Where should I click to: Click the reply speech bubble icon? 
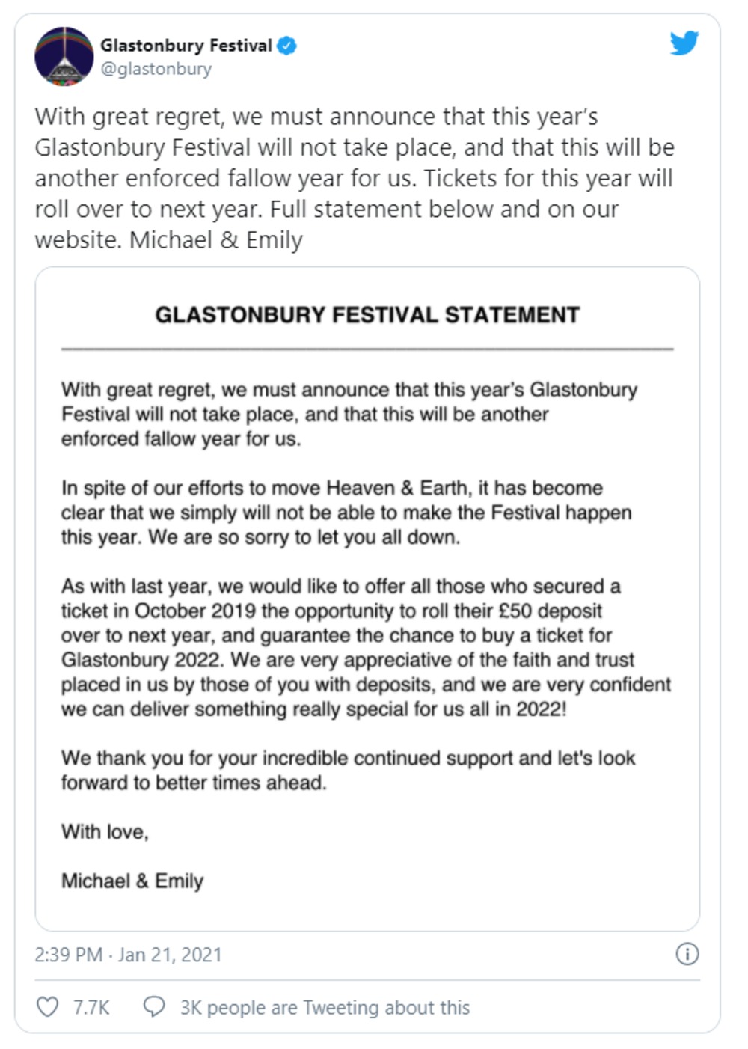[x=154, y=1007]
